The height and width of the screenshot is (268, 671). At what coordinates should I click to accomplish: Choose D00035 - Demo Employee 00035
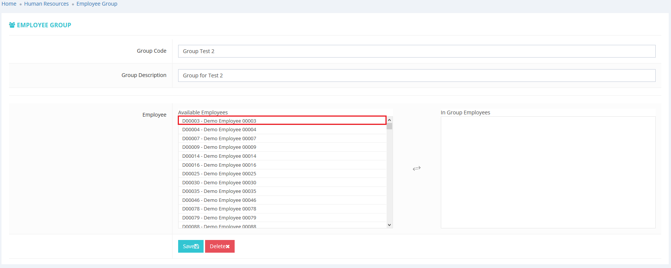click(219, 191)
